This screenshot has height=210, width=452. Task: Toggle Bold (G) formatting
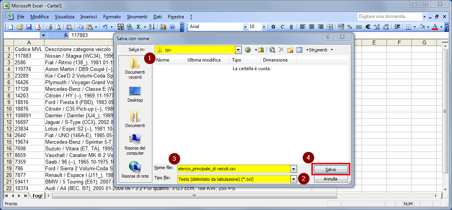[x=274, y=27]
